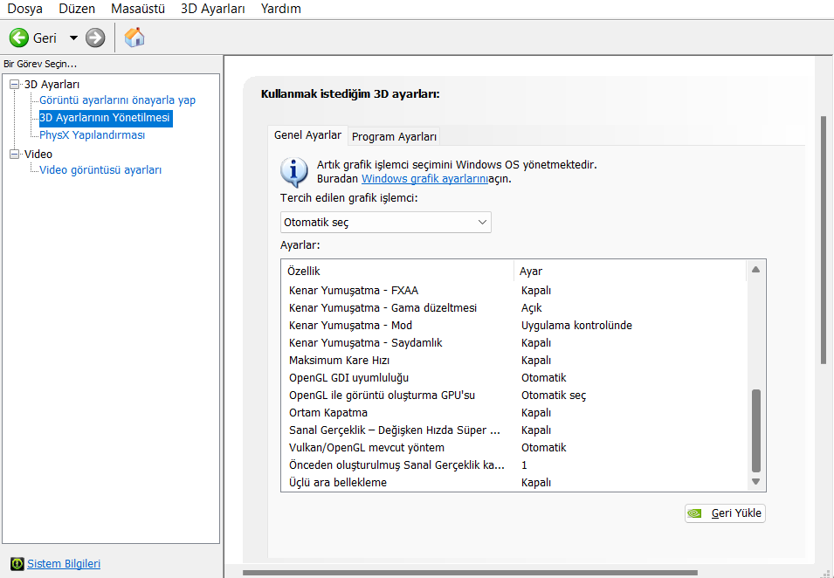Click the Özellik column header
834x578 pixels.
pyautogui.click(x=397, y=272)
